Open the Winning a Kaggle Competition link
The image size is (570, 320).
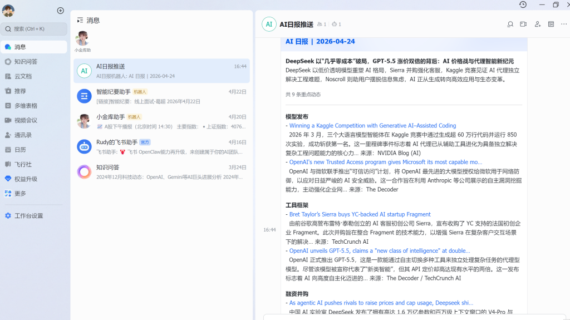point(372,126)
